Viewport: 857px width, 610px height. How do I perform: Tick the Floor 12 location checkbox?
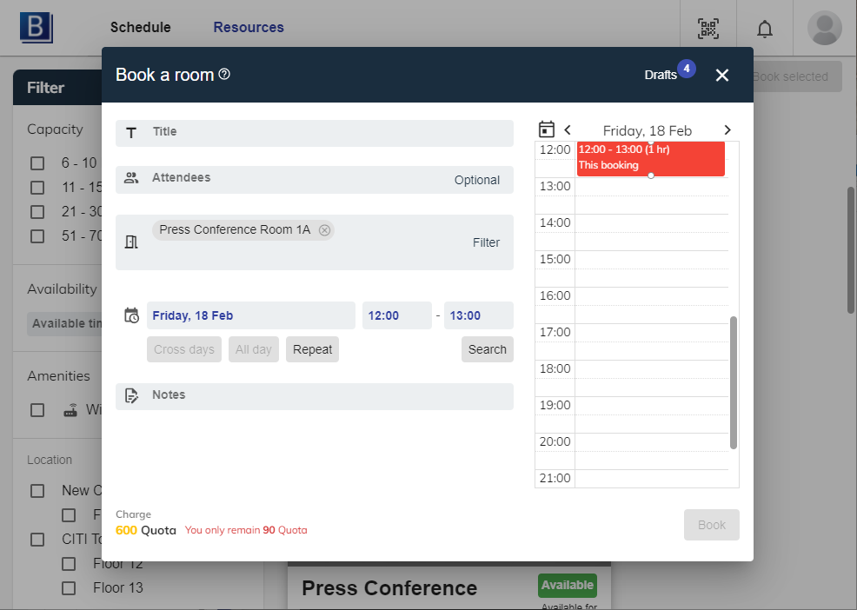point(69,564)
